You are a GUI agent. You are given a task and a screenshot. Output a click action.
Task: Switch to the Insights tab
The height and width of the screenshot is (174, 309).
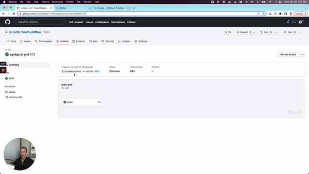pyautogui.click(x=124, y=41)
